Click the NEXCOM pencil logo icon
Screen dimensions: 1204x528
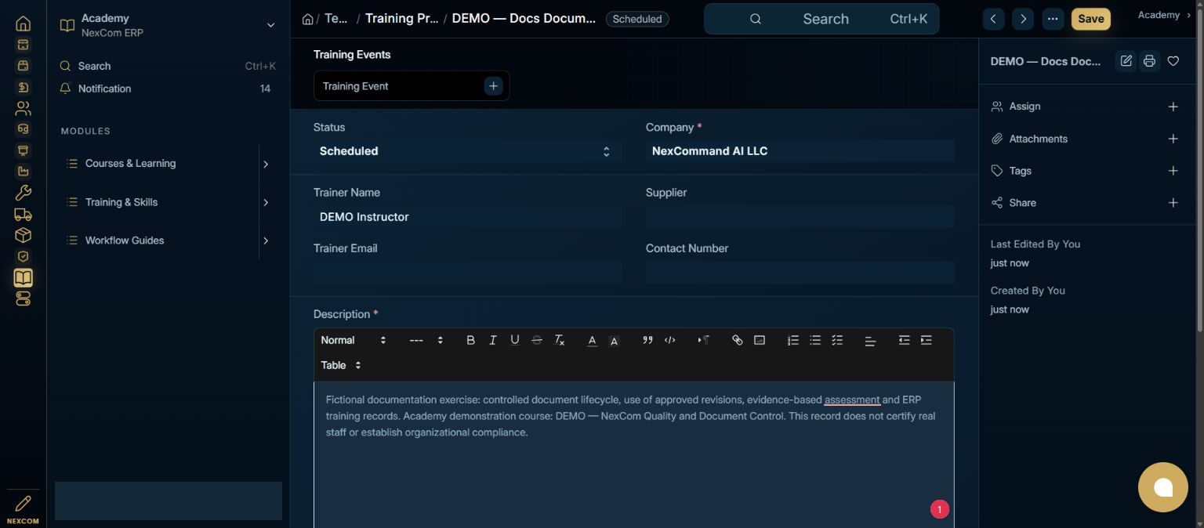point(23,504)
